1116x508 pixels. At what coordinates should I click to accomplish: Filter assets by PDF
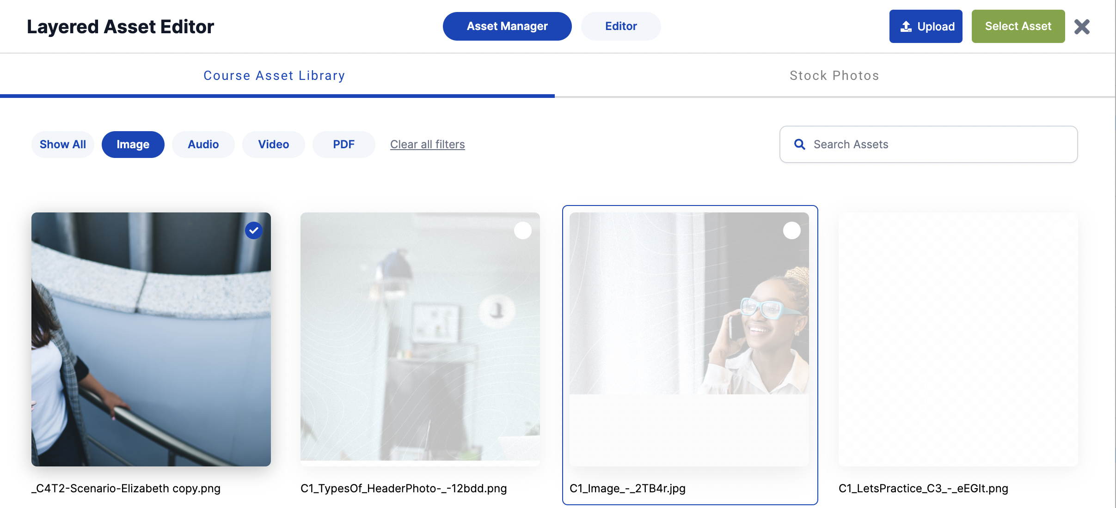click(343, 145)
